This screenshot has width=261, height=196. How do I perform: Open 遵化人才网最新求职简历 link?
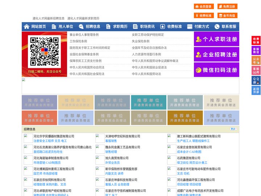click(x=83, y=19)
